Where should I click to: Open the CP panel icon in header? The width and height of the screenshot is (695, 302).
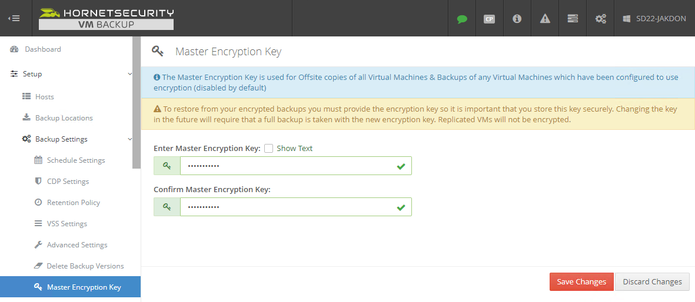point(489,19)
